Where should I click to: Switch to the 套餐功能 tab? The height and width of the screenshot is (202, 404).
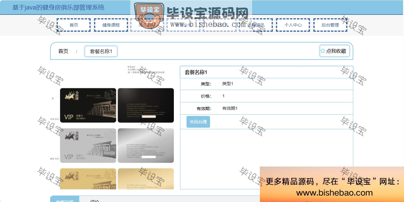65,199
